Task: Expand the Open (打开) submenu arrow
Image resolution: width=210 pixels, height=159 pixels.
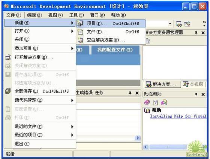Action: coord(72,31)
